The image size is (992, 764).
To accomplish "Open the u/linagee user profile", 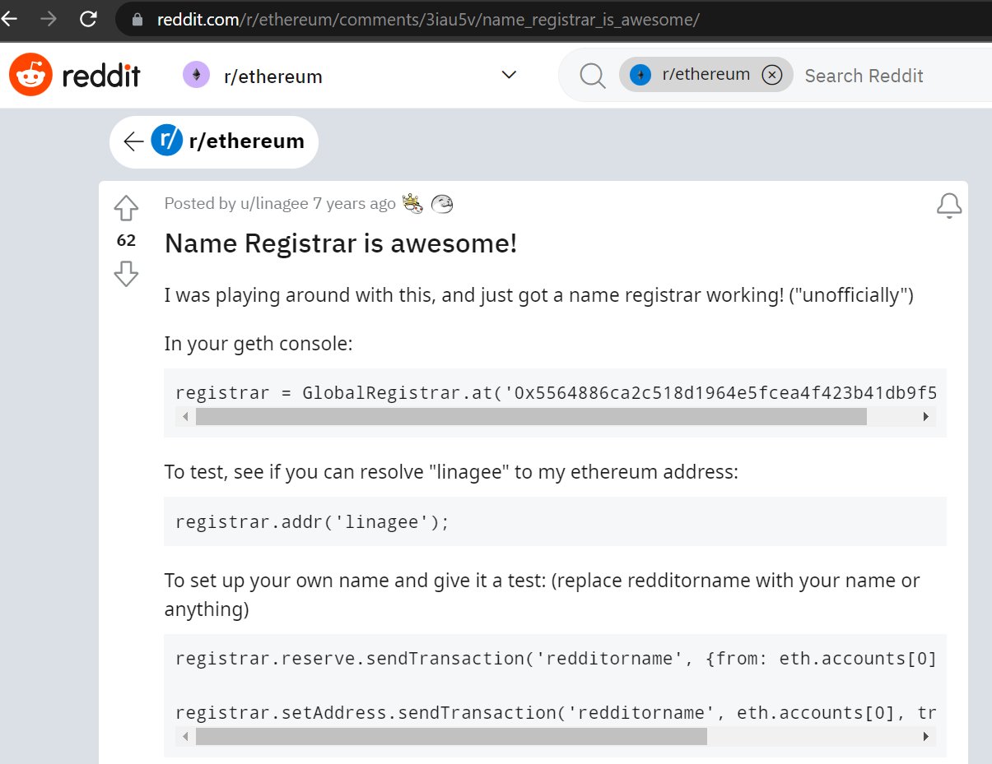I will tap(276, 203).
